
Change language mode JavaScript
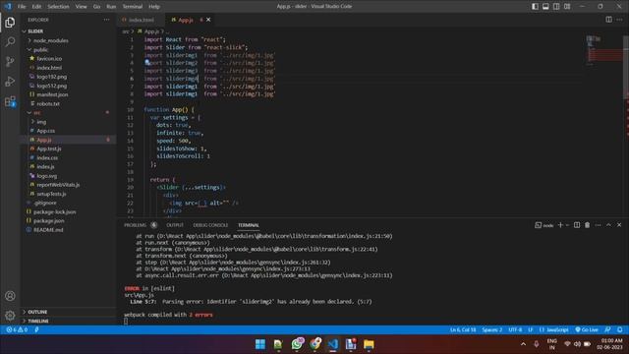pyautogui.click(x=554, y=330)
